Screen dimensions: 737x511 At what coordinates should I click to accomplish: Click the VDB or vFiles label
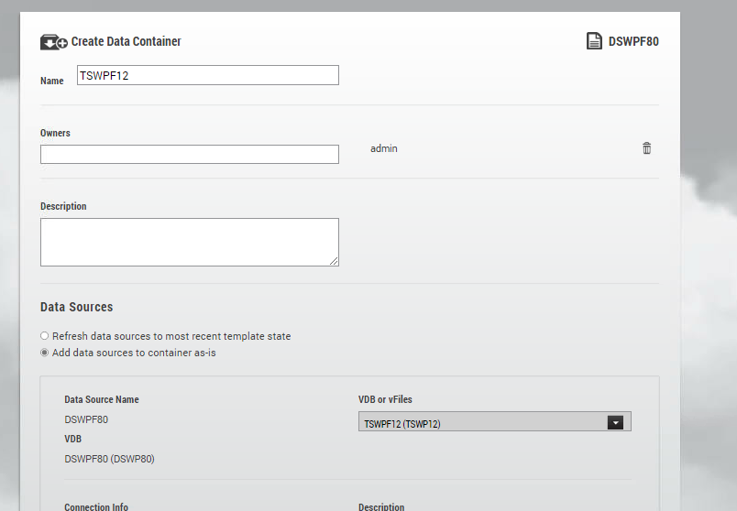(385, 399)
